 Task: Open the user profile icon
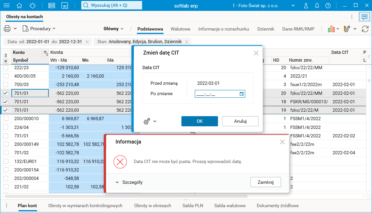[306, 6]
